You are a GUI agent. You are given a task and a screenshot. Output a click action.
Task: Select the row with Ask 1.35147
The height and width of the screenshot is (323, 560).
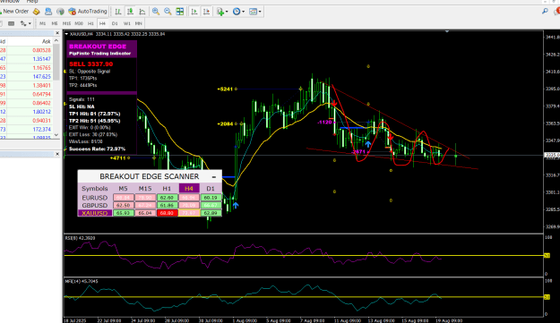click(x=26, y=59)
